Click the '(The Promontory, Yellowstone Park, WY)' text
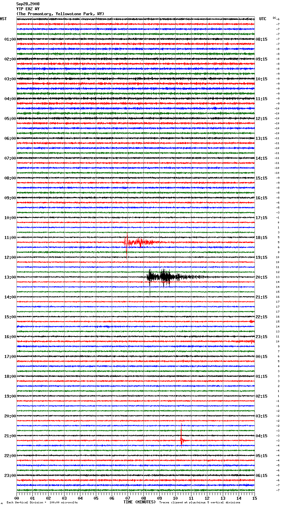This screenshot has width=281, height=507. [x=60, y=14]
